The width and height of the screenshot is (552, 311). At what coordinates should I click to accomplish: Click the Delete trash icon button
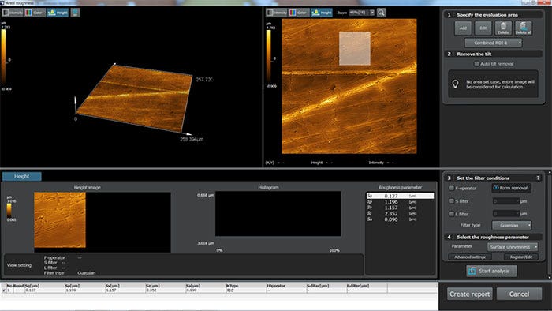[503, 28]
